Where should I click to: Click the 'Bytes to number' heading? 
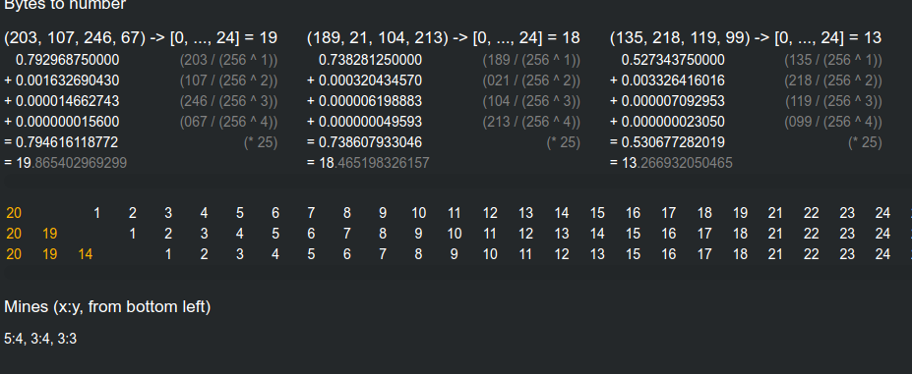[x=65, y=5]
